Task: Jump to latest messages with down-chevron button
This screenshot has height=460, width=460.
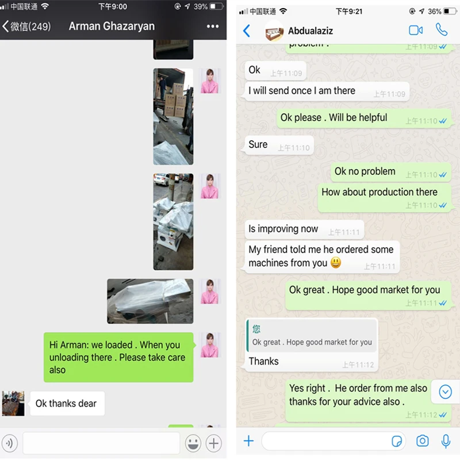Action: 445,392
